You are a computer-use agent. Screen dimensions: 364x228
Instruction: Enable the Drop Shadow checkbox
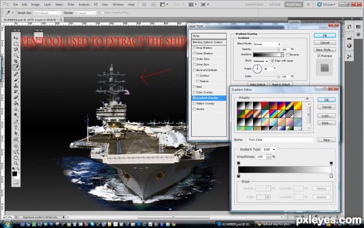[195, 47]
